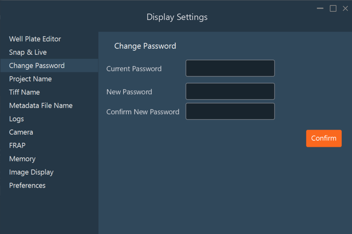Open the Change Password settings page

click(37, 66)
